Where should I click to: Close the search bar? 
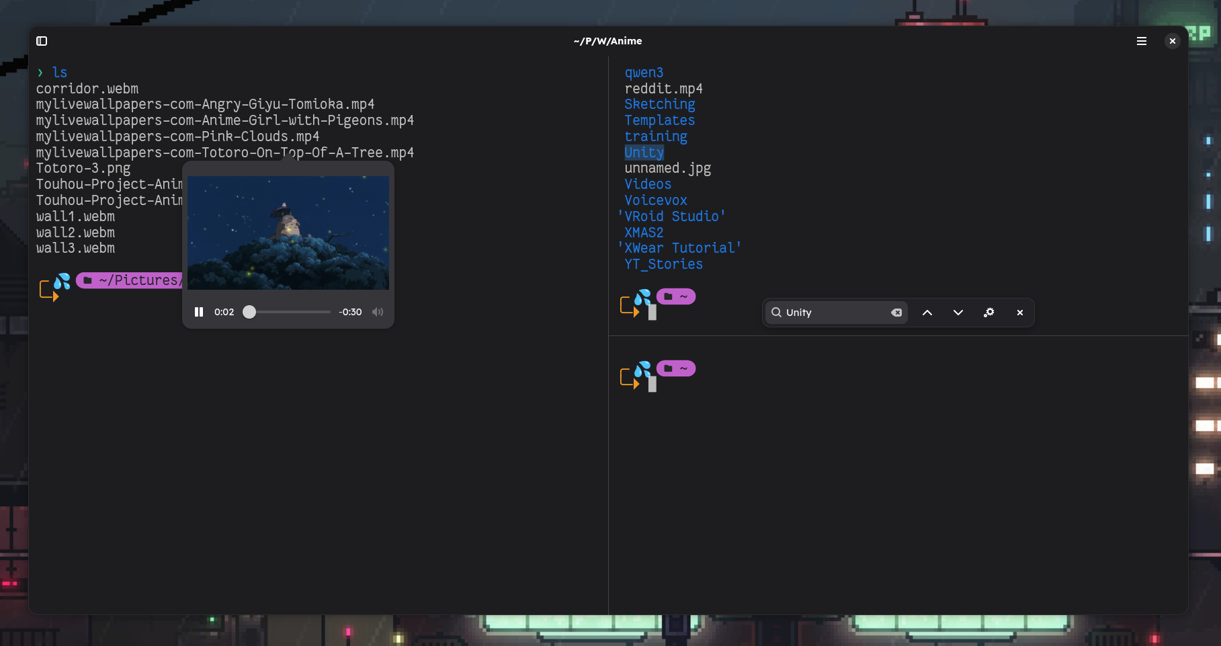tap(1019, 313)
